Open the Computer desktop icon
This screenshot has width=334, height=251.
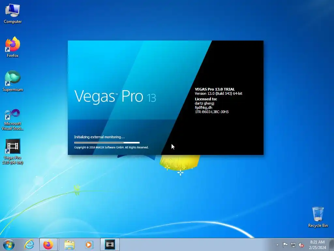click(13, 14)
